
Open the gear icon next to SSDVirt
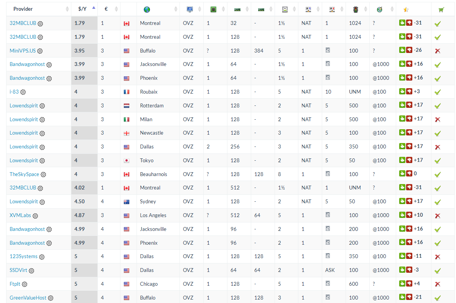click(31, 271)
